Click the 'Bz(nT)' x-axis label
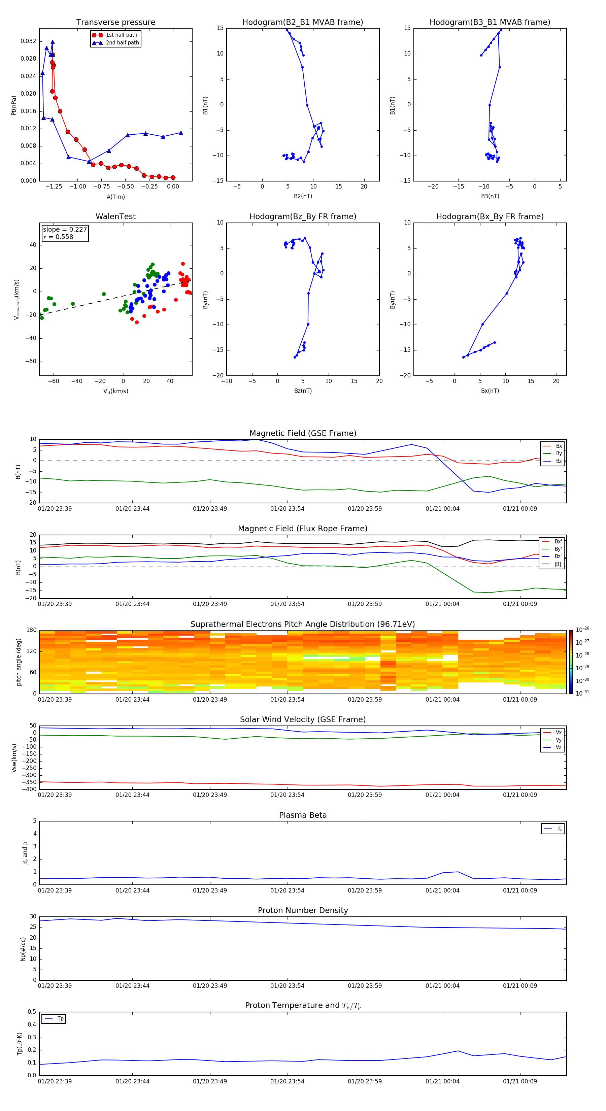 (x=303, y=391)
